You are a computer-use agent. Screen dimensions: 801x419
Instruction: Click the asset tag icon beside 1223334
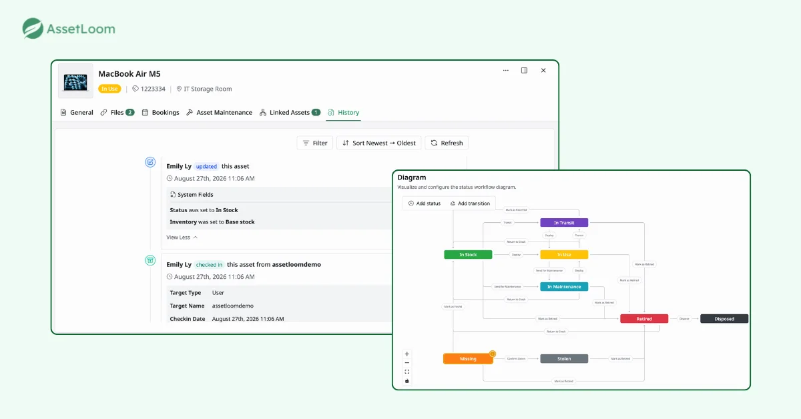(136, 89)
